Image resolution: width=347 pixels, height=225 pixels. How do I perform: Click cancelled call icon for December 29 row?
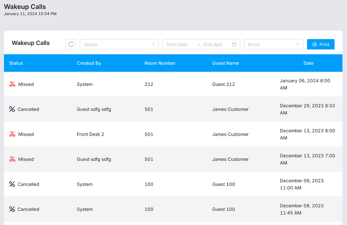[x=12, y=109]
